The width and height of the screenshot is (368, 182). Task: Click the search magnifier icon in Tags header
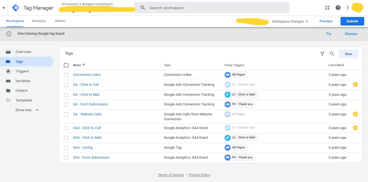tap(332, 54)
